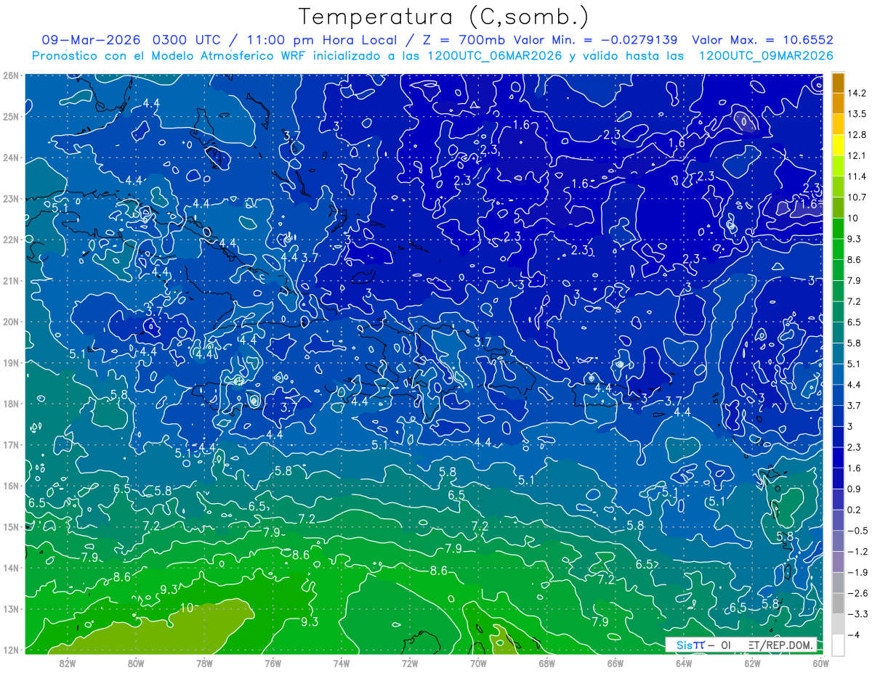Click the latitude axis label "12N"

[11, 650]
